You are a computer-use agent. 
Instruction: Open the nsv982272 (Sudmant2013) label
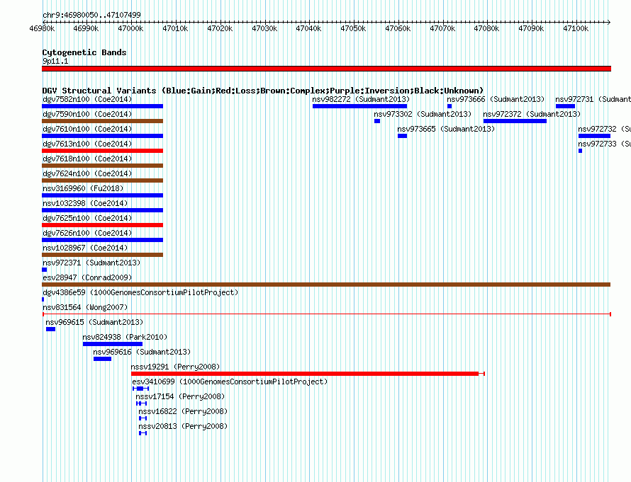[x=361, y=99]
